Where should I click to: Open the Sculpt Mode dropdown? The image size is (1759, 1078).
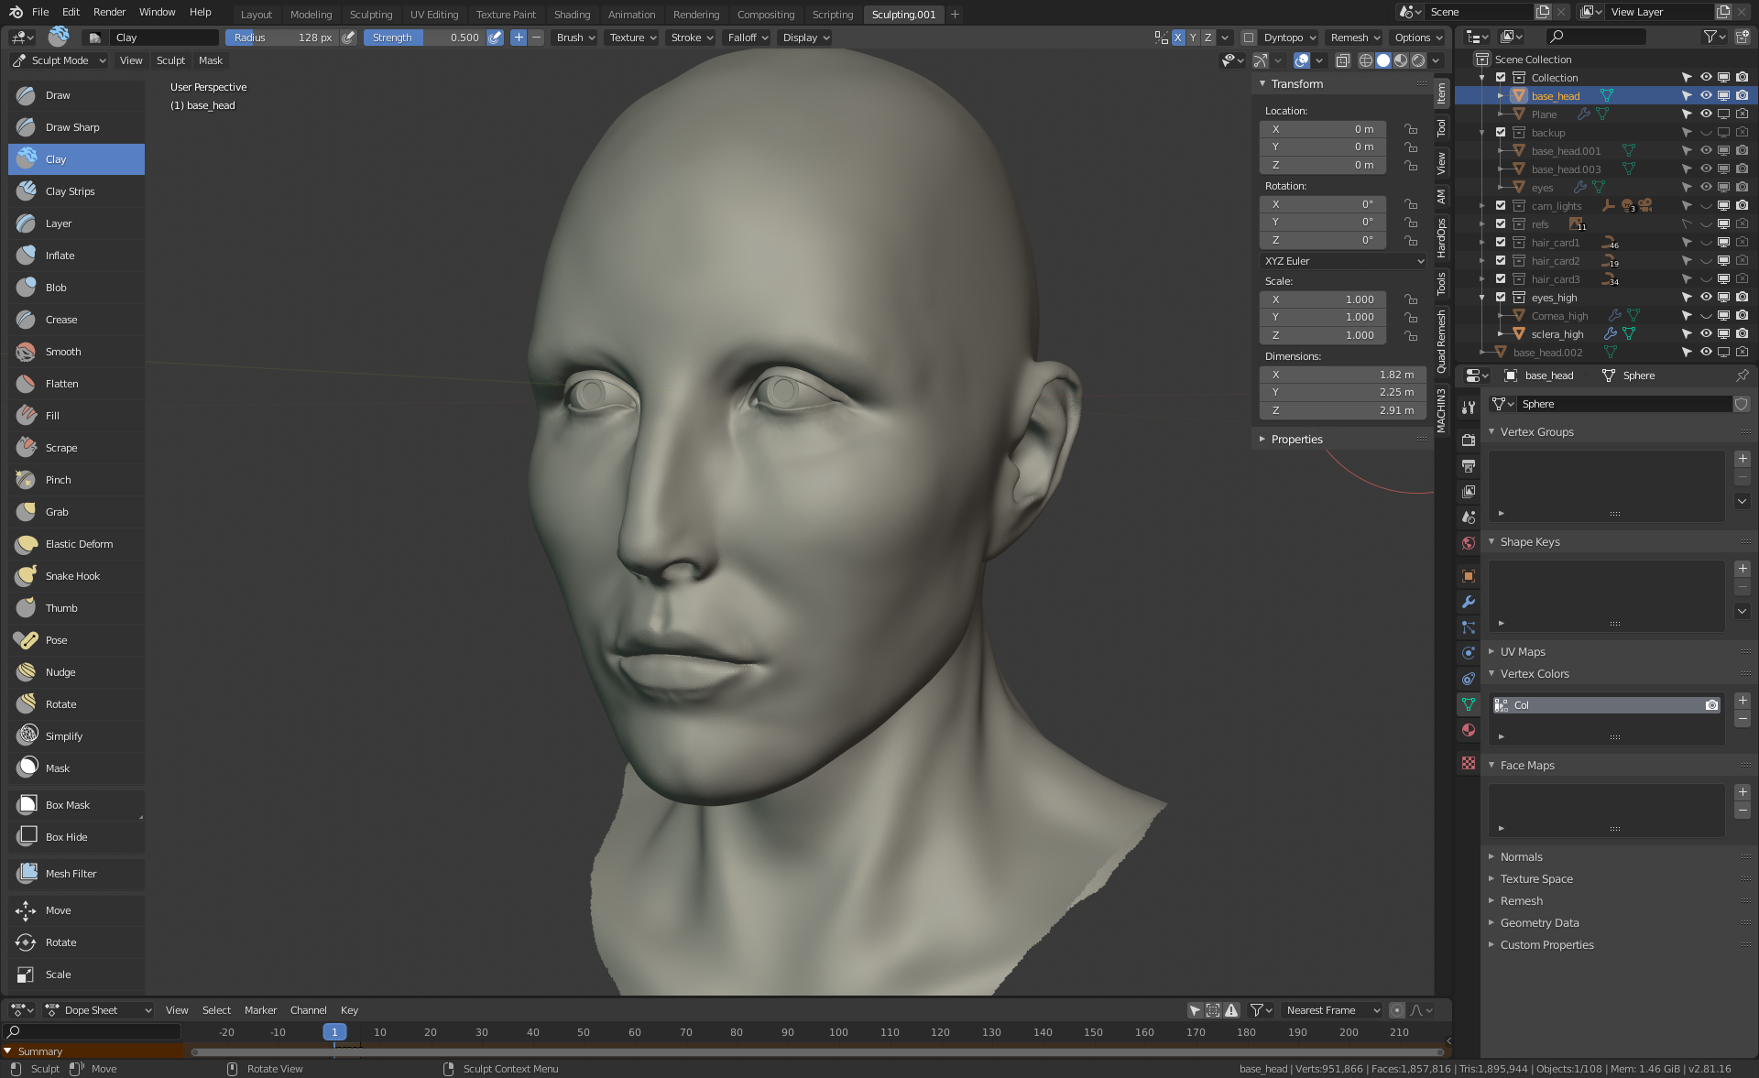click(60, 60)
